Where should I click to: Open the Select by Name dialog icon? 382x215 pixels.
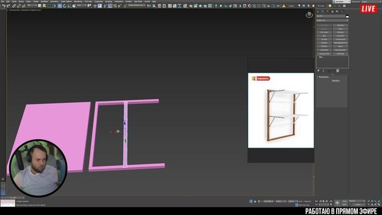(x=44, y=5)
